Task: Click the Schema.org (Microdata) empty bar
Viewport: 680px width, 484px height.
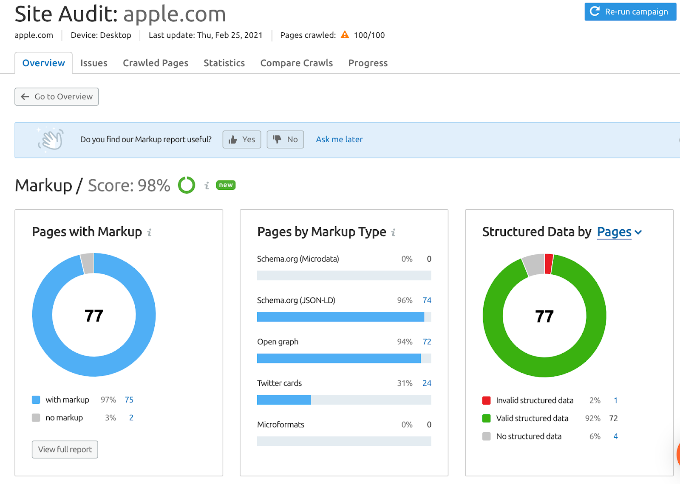Action: tap(344, 276)
